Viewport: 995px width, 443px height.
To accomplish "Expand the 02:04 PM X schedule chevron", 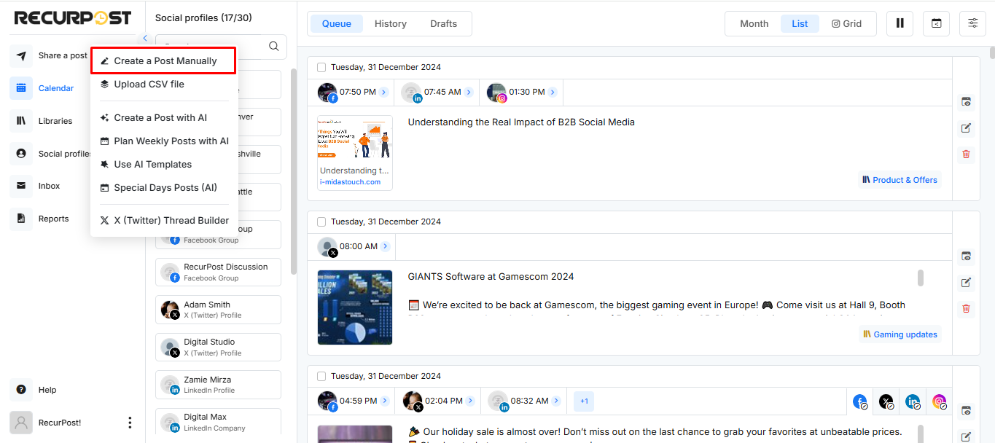I will click(x=469, y=401).
